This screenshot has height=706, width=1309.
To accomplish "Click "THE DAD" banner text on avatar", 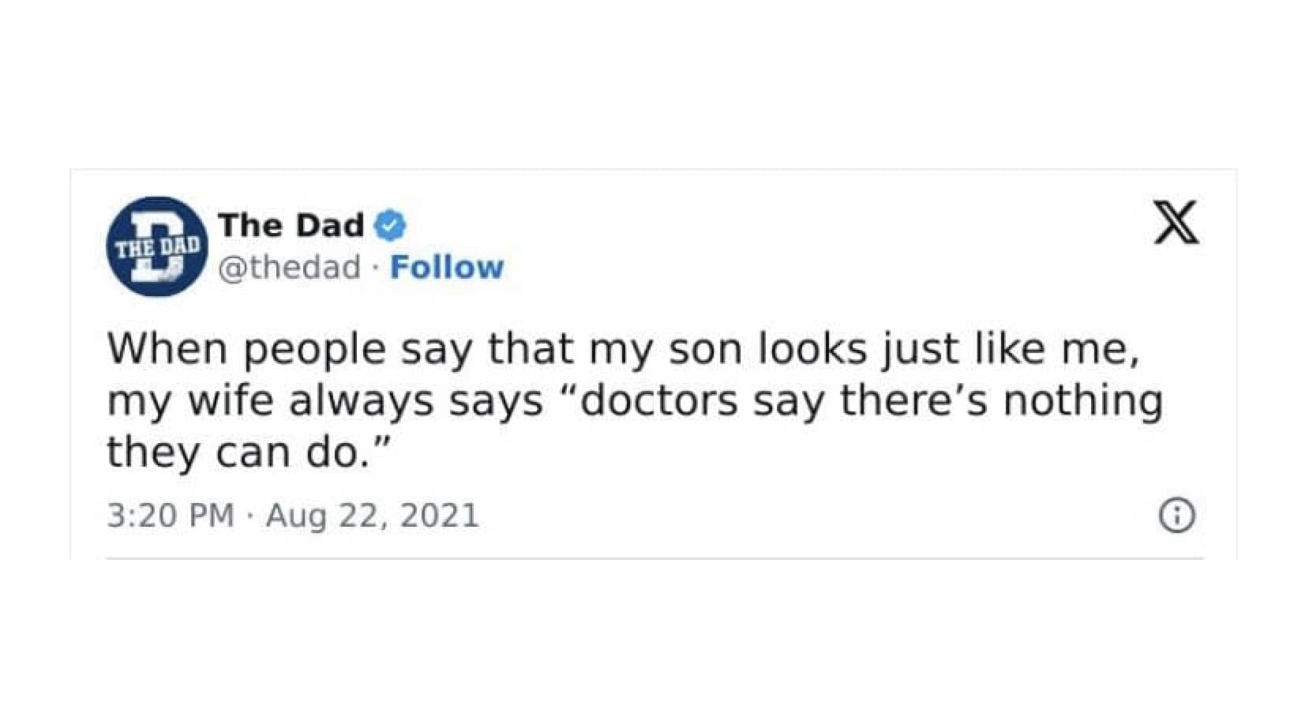I will coord(156,246).
